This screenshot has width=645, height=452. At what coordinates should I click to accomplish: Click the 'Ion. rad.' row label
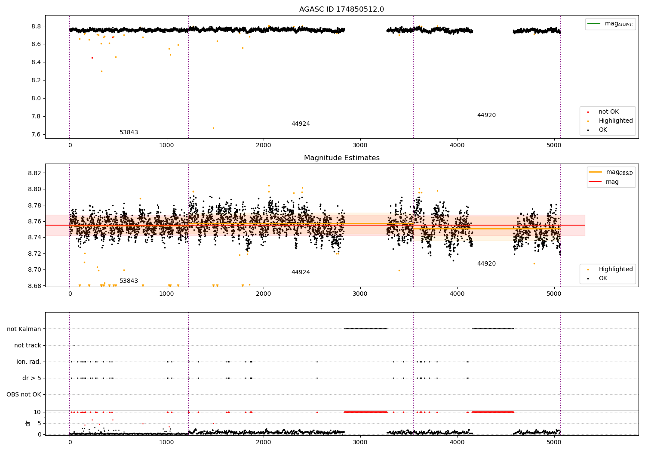pos(29,362)
